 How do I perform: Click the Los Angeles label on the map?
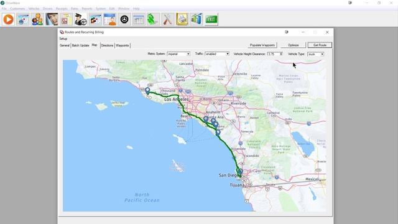point(177,100)
